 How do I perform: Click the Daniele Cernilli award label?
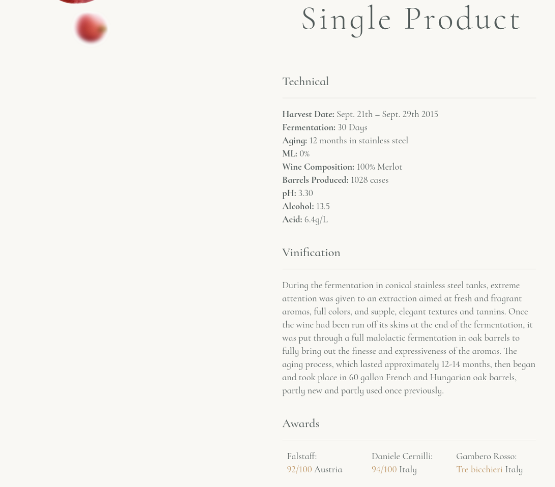point(402,456)
